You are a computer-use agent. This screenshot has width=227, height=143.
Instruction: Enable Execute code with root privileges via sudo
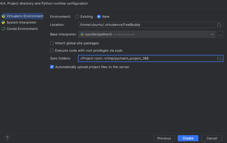click(52, 50)
